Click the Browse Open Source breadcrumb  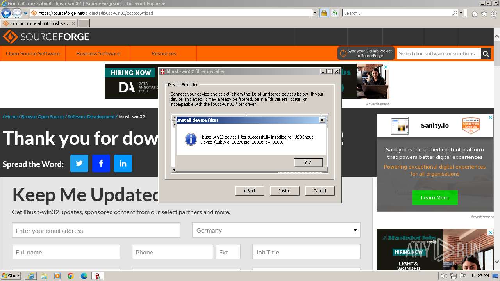43,117
